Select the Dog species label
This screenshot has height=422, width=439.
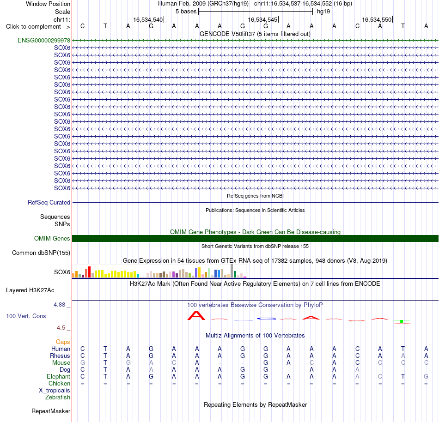pyautogui.click(x=65, y=369)
